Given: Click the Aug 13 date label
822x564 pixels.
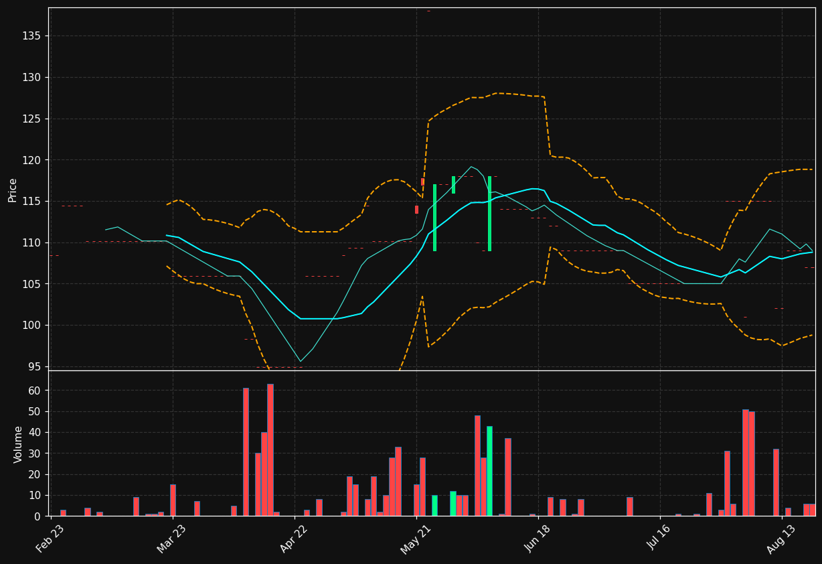Looking at the screenshot, I should [x=781, y=539].
